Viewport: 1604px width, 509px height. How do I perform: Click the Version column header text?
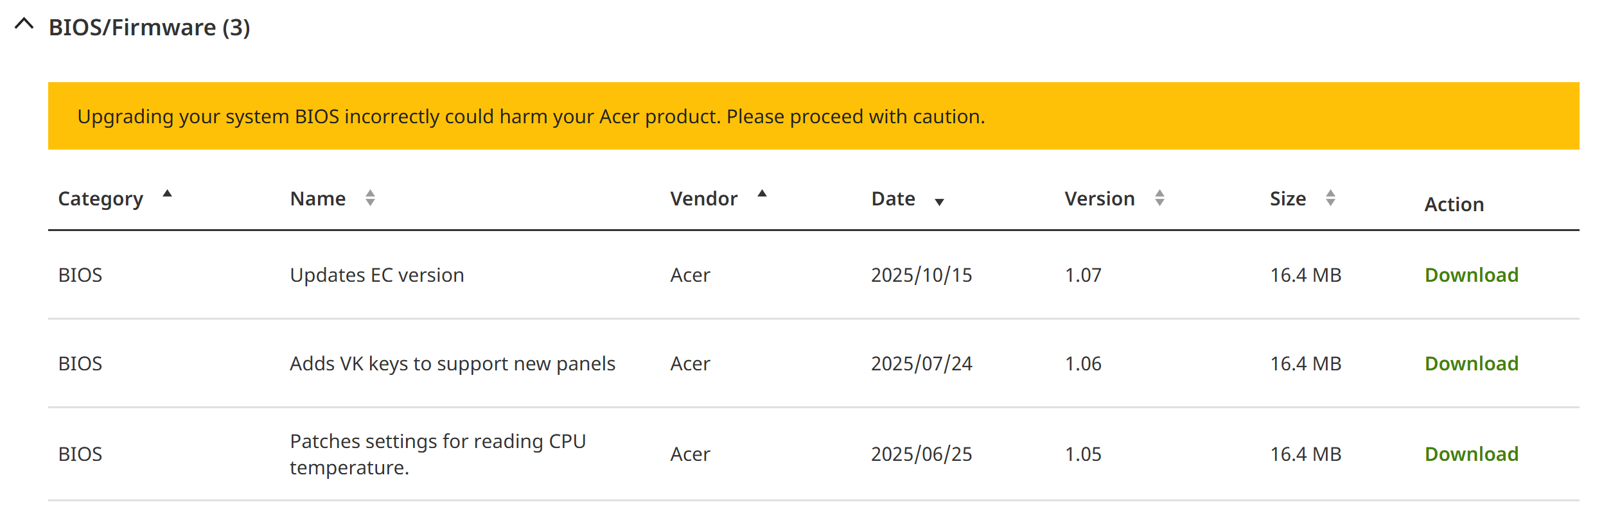click(1099, 199)
